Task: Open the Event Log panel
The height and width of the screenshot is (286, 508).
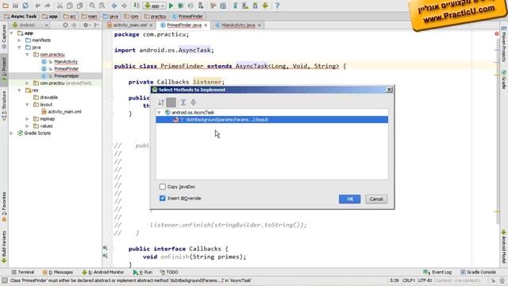Action: (x=437, y=272)
